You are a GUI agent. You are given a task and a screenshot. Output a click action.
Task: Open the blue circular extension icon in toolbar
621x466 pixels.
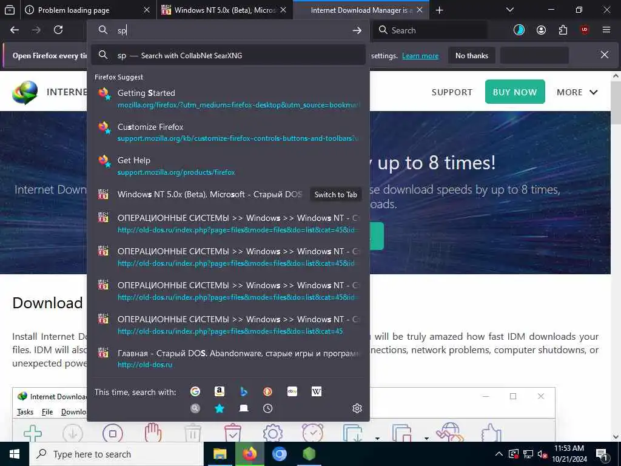tap(519, 30)
